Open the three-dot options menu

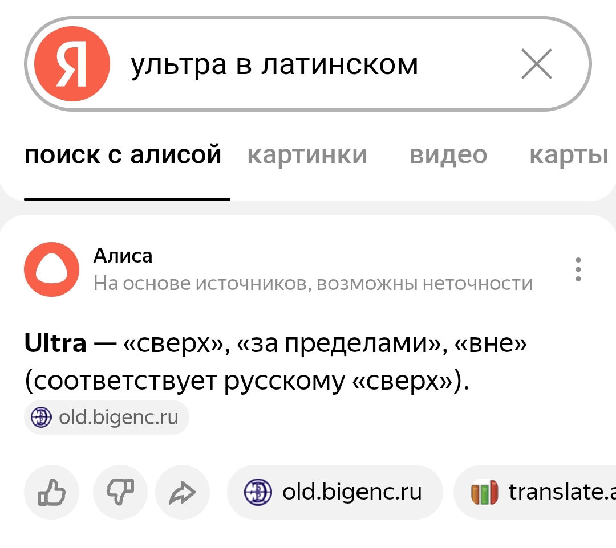pyautogui.click(x=578, y=269)
